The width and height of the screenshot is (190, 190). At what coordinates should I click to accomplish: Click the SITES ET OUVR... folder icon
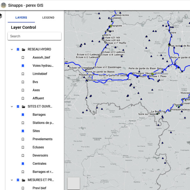(24, 107)
